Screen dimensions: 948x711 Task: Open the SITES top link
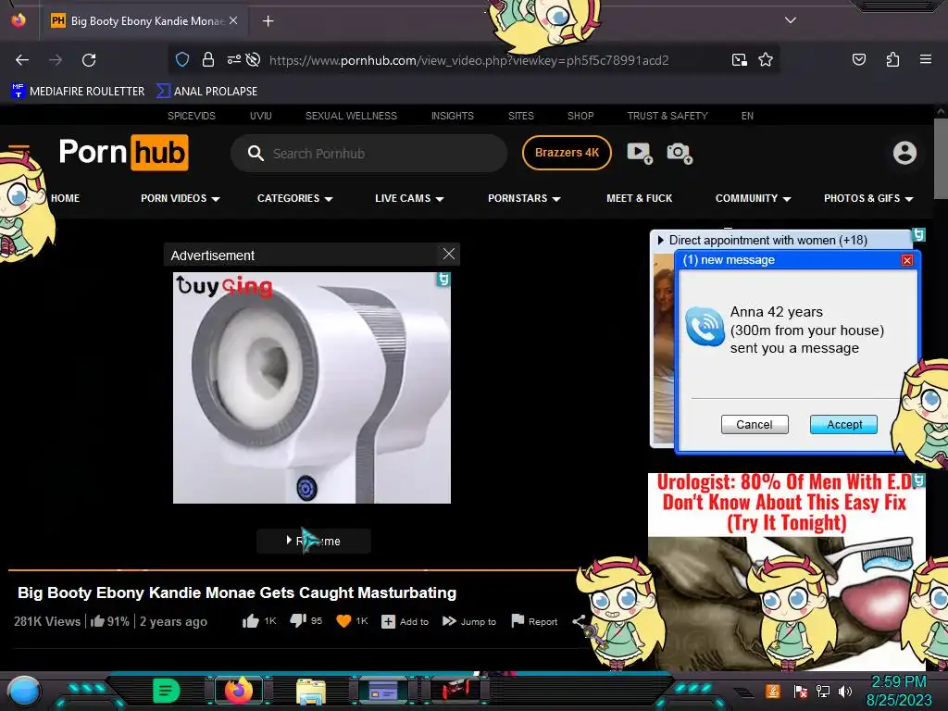(521, 116)
